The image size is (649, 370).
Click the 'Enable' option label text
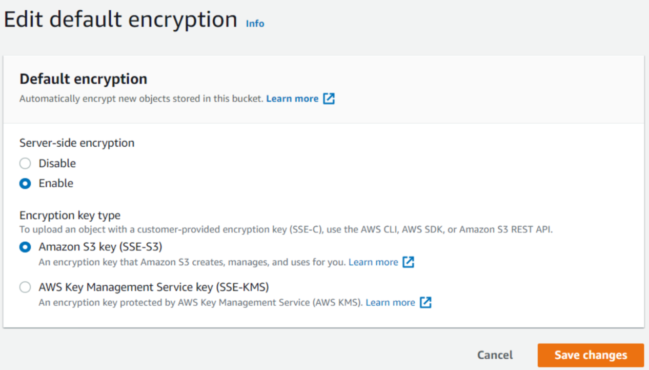coord(56,184)
